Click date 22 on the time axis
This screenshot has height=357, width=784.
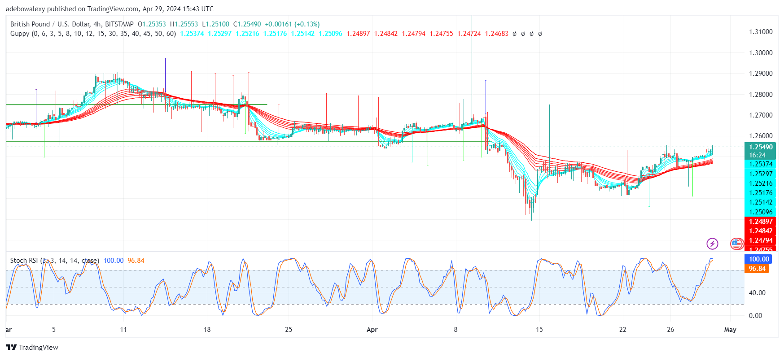[622, 330]
